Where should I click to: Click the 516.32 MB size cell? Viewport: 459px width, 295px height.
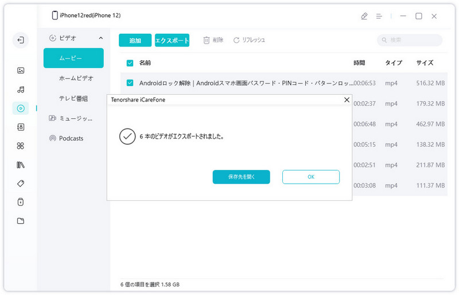point(430,83)
